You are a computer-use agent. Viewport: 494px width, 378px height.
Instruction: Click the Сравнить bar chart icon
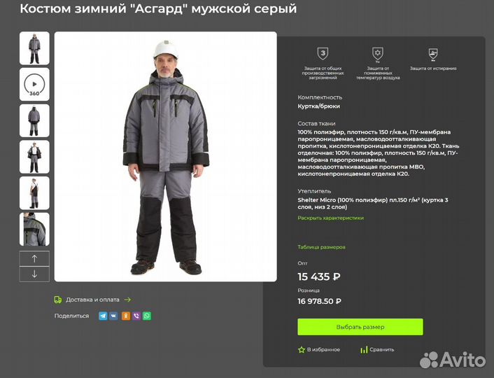[x=364, y=349]
